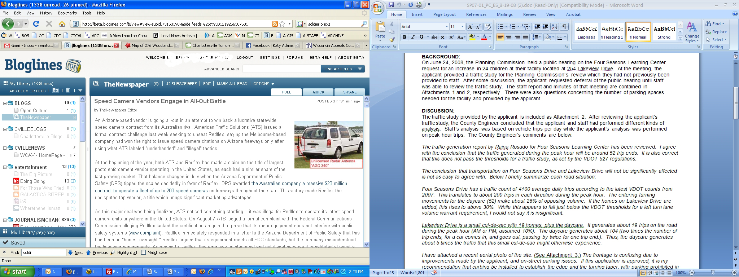Open the Page Layout ribbon tab
The image size is (739, 277).
tap(444, 14)
